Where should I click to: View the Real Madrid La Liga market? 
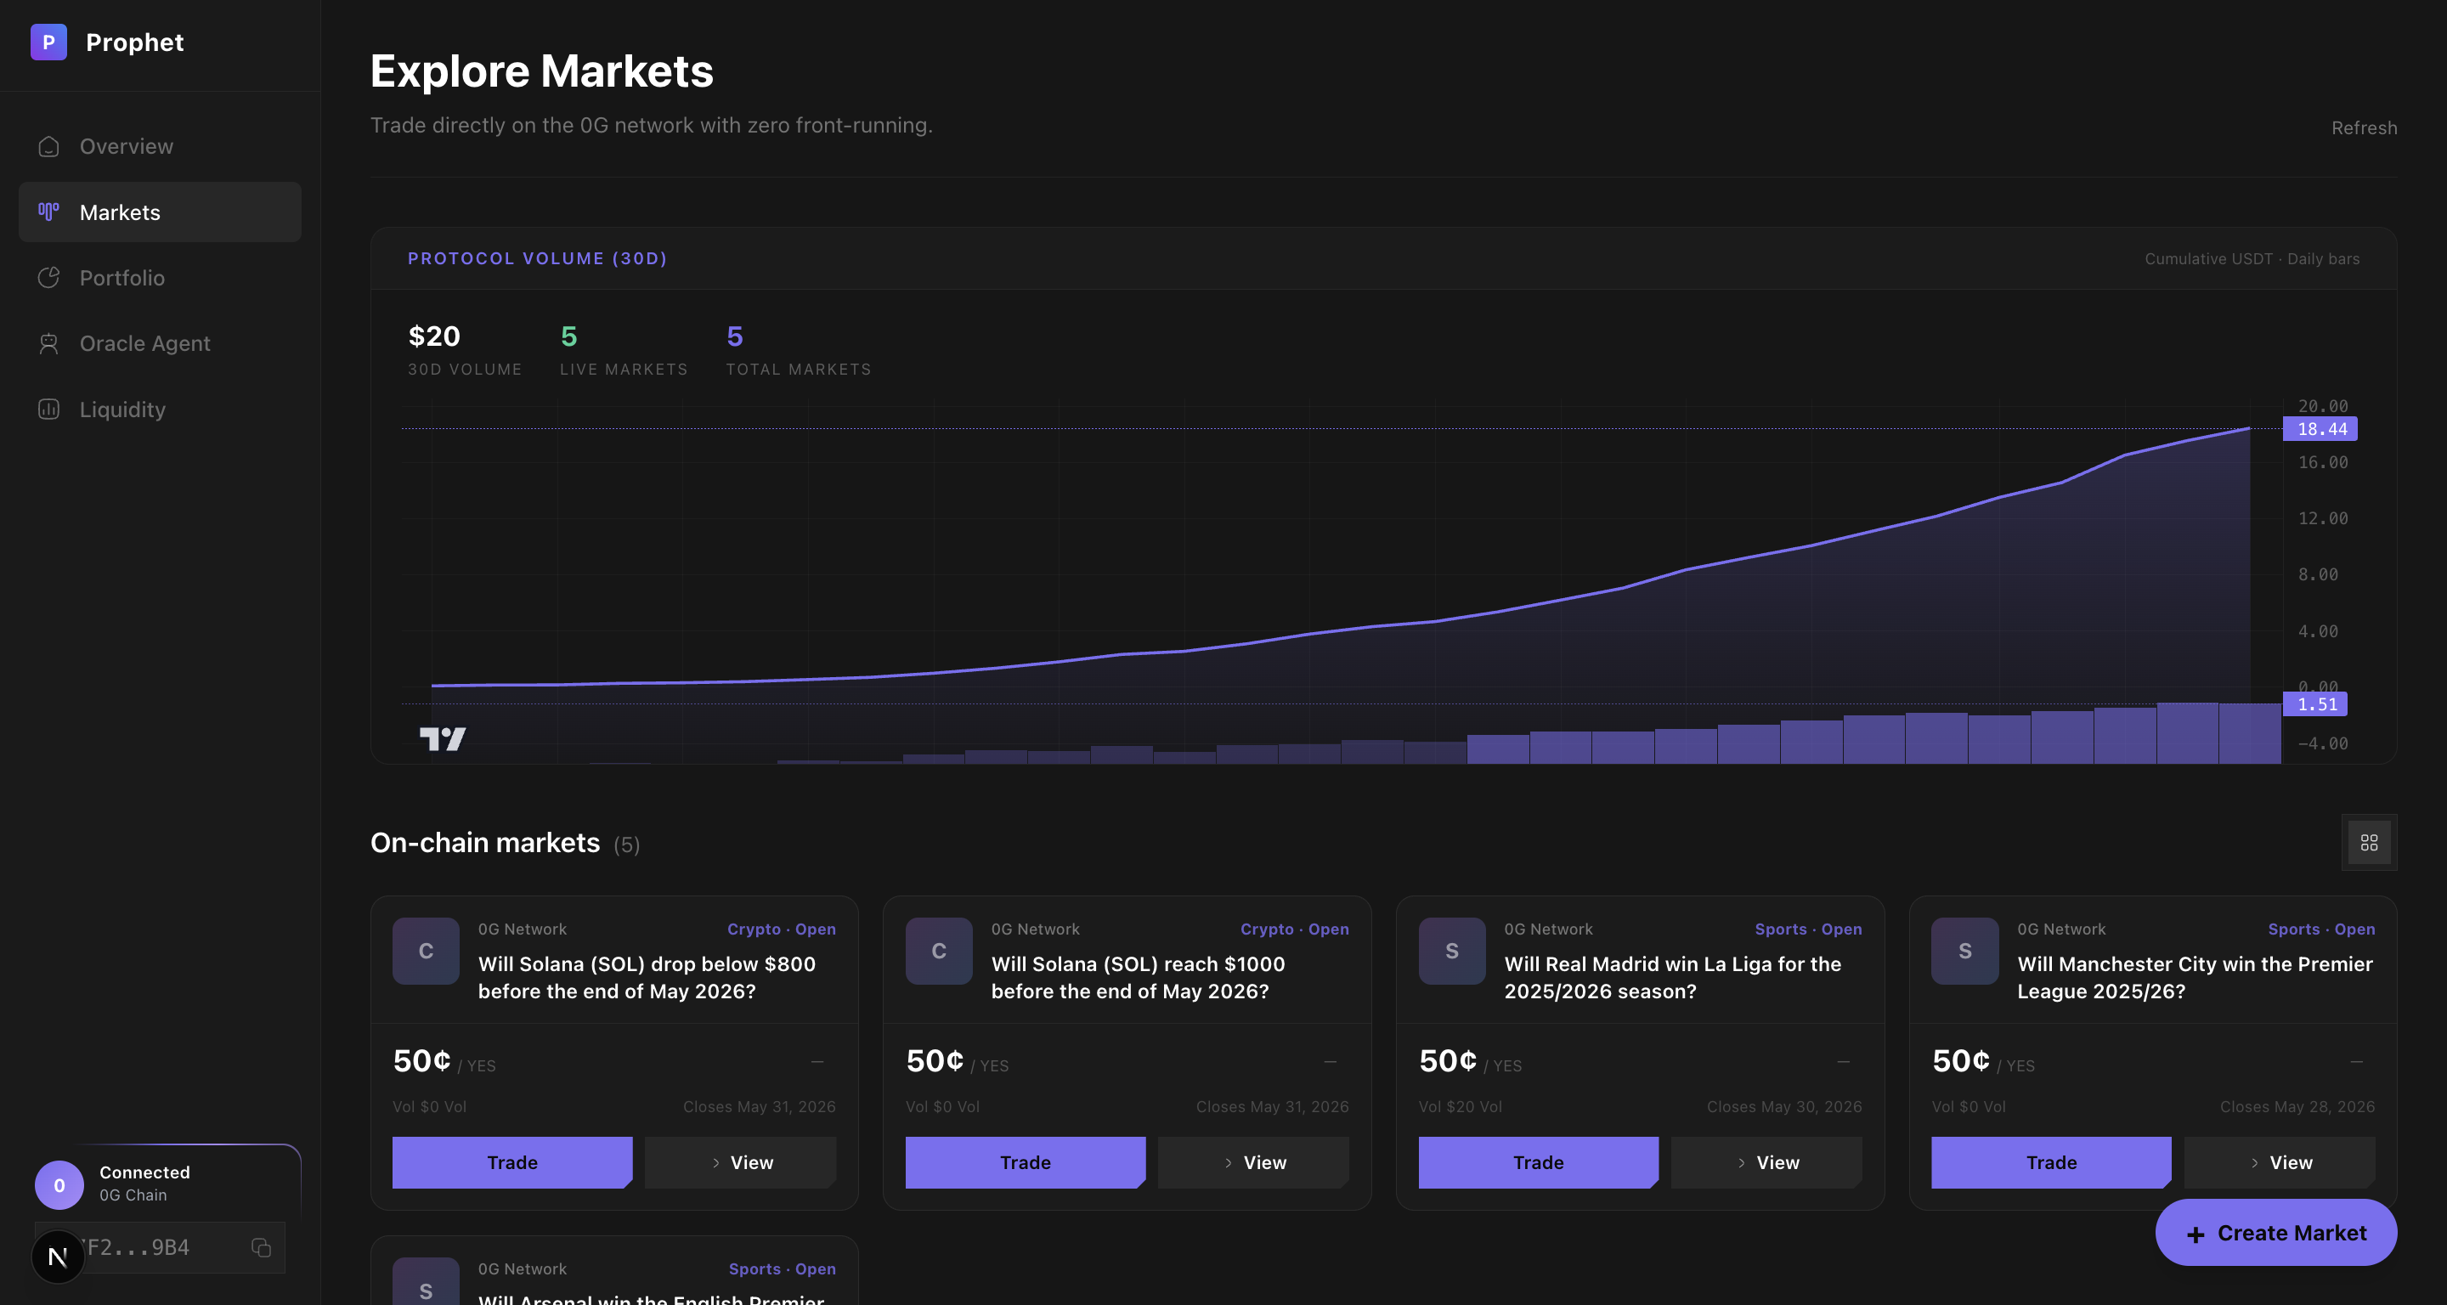click(1766, 1162)
